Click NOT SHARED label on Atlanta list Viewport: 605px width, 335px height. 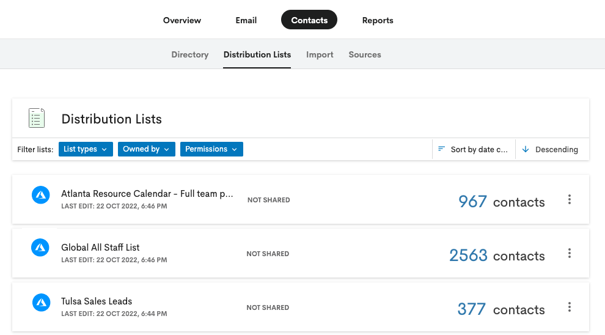coord(268,200)
